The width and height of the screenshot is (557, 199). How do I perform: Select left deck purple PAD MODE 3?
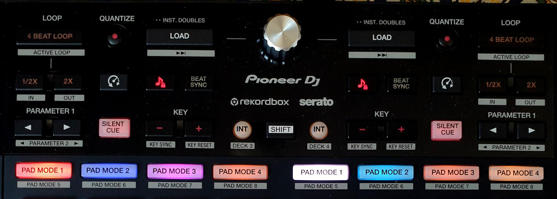(175, 171)
